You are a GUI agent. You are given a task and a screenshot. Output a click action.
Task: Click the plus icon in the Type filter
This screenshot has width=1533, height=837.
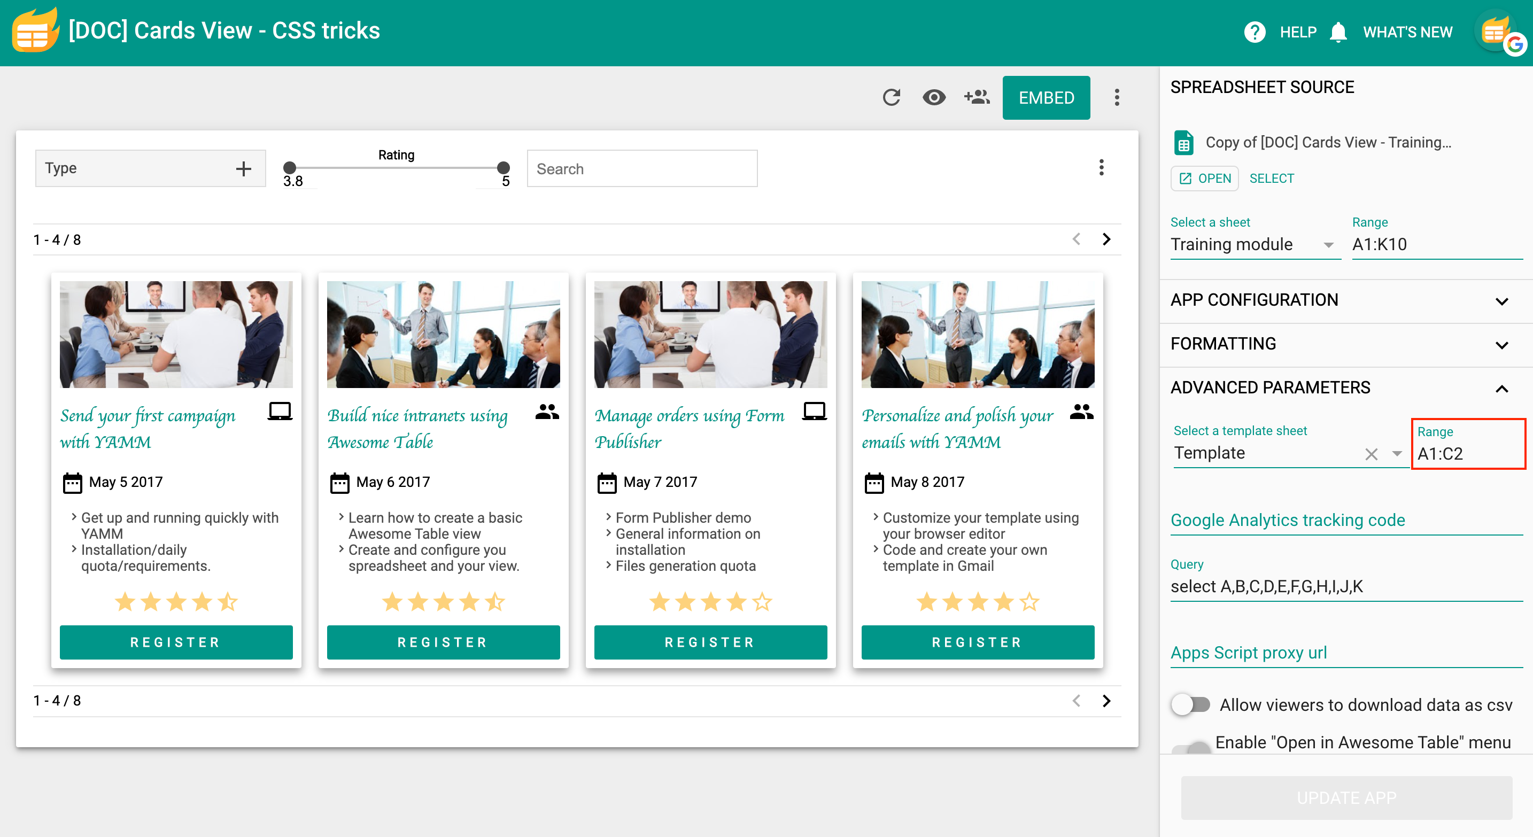(x=243, y=168)
